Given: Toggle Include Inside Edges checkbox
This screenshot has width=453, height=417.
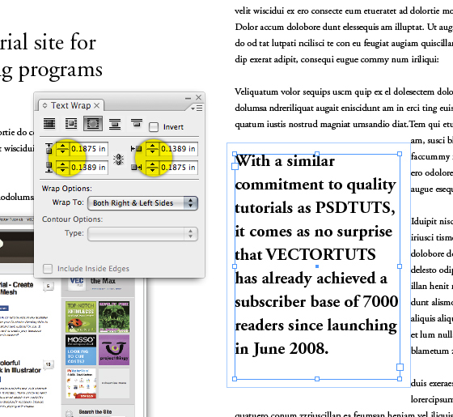Looking at the screenshot, I should [48, 268].
